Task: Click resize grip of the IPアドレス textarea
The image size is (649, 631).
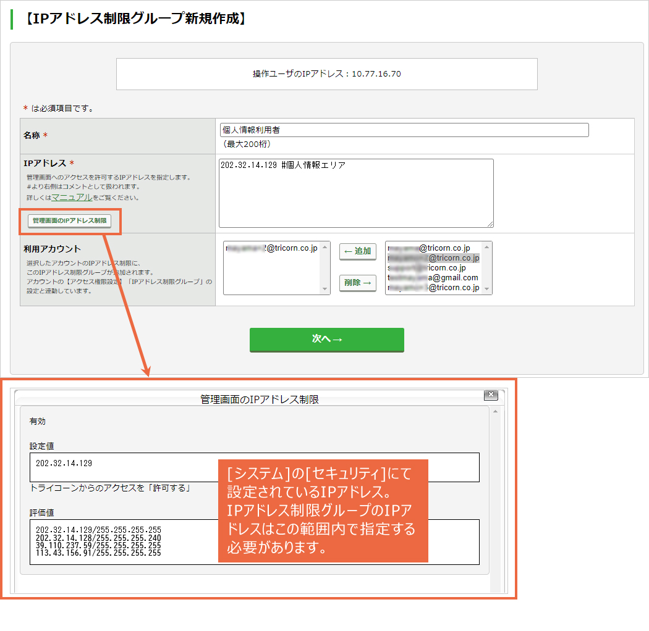Action: click(490, 224)
